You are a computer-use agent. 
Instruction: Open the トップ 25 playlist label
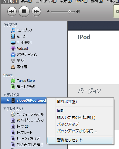tap(22, 126)
